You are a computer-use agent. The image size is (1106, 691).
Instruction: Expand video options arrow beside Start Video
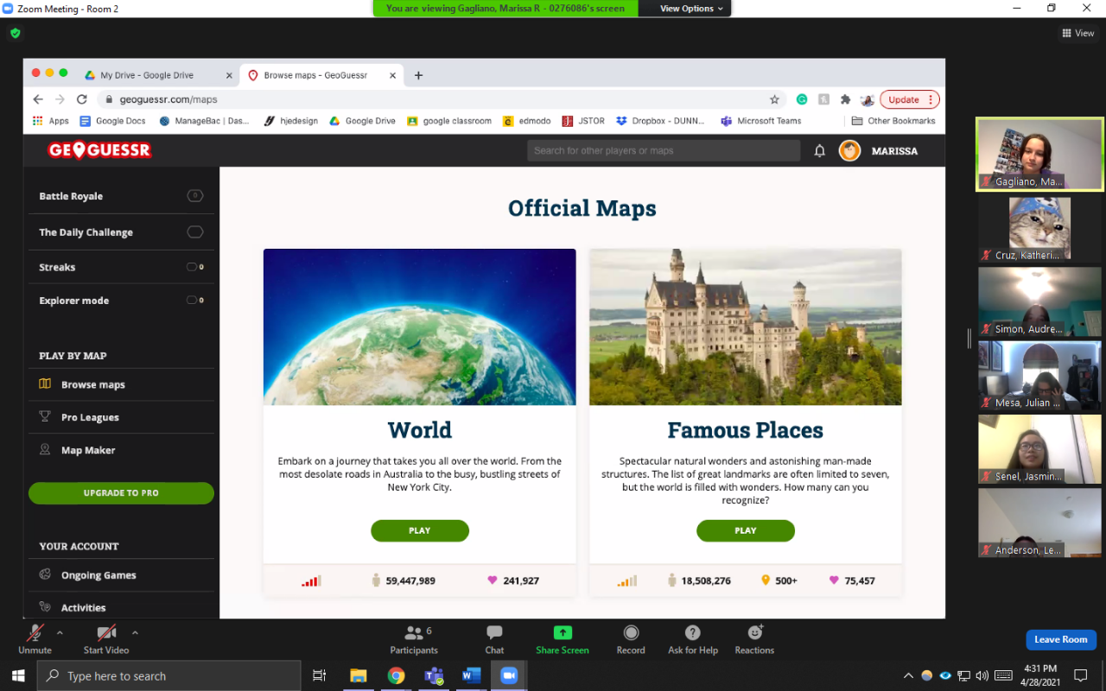tap(135, 633)
